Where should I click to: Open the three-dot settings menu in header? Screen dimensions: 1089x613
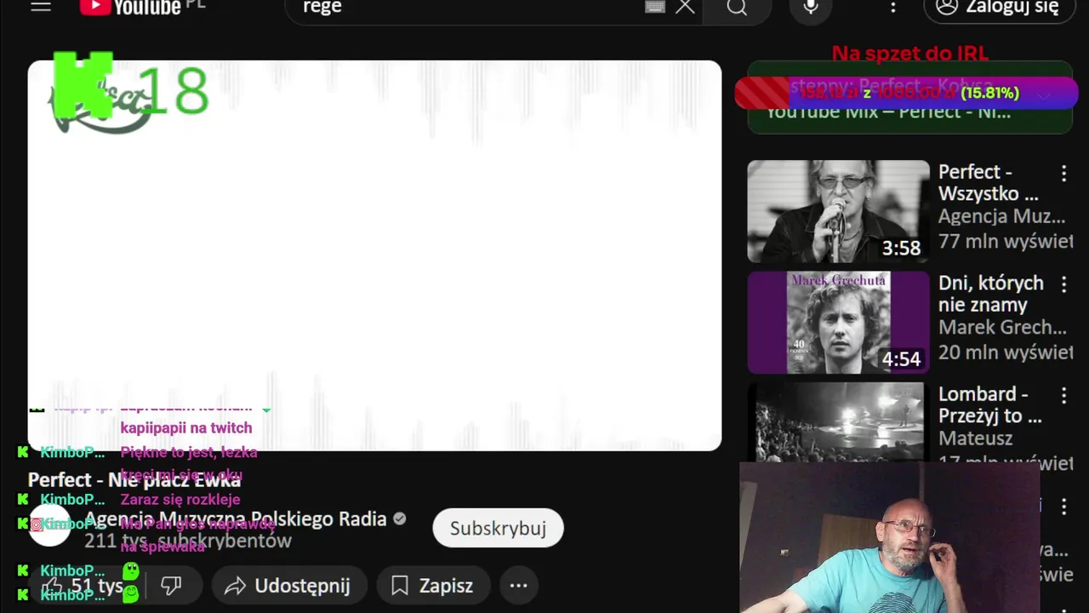[892, 7]
